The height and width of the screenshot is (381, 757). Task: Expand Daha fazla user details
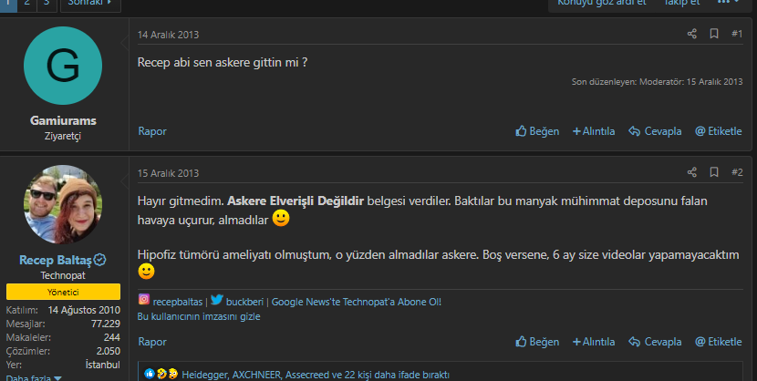click(34, 377)
